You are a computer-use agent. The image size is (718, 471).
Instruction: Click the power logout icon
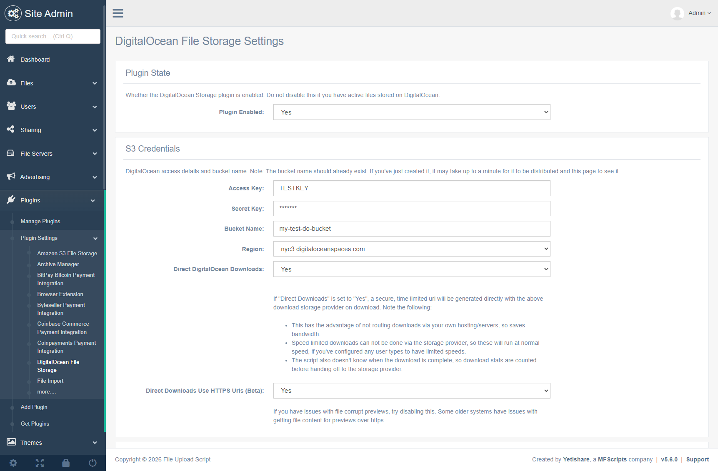[x=93, y=463]
